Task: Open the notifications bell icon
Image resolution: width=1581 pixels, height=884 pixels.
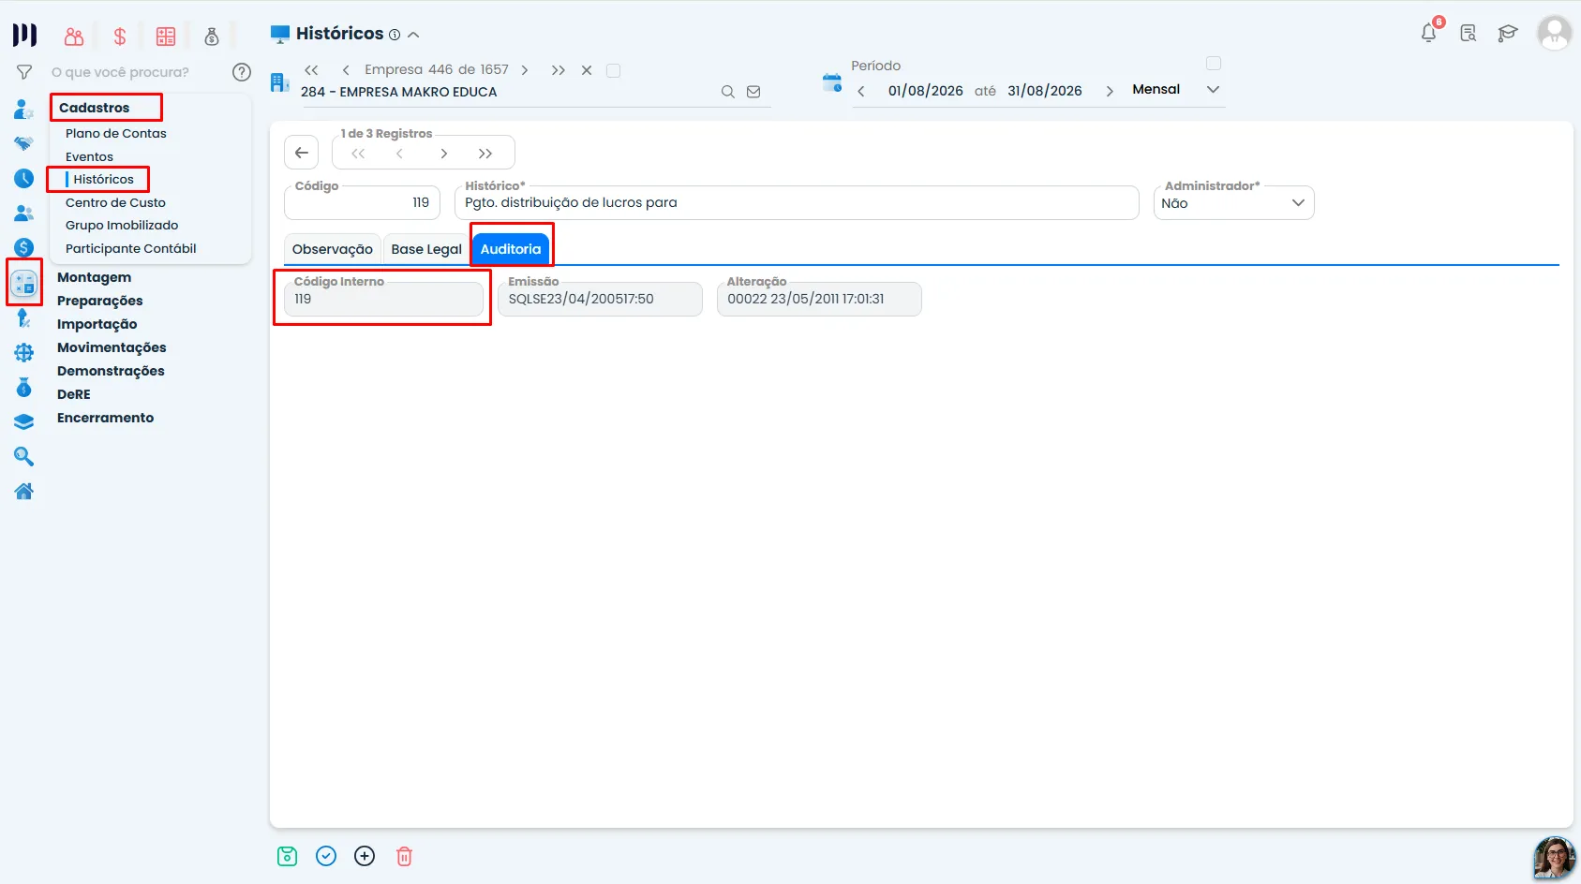Action: (x=1428, y=33)
